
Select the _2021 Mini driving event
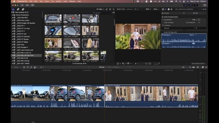pos(23,61)
